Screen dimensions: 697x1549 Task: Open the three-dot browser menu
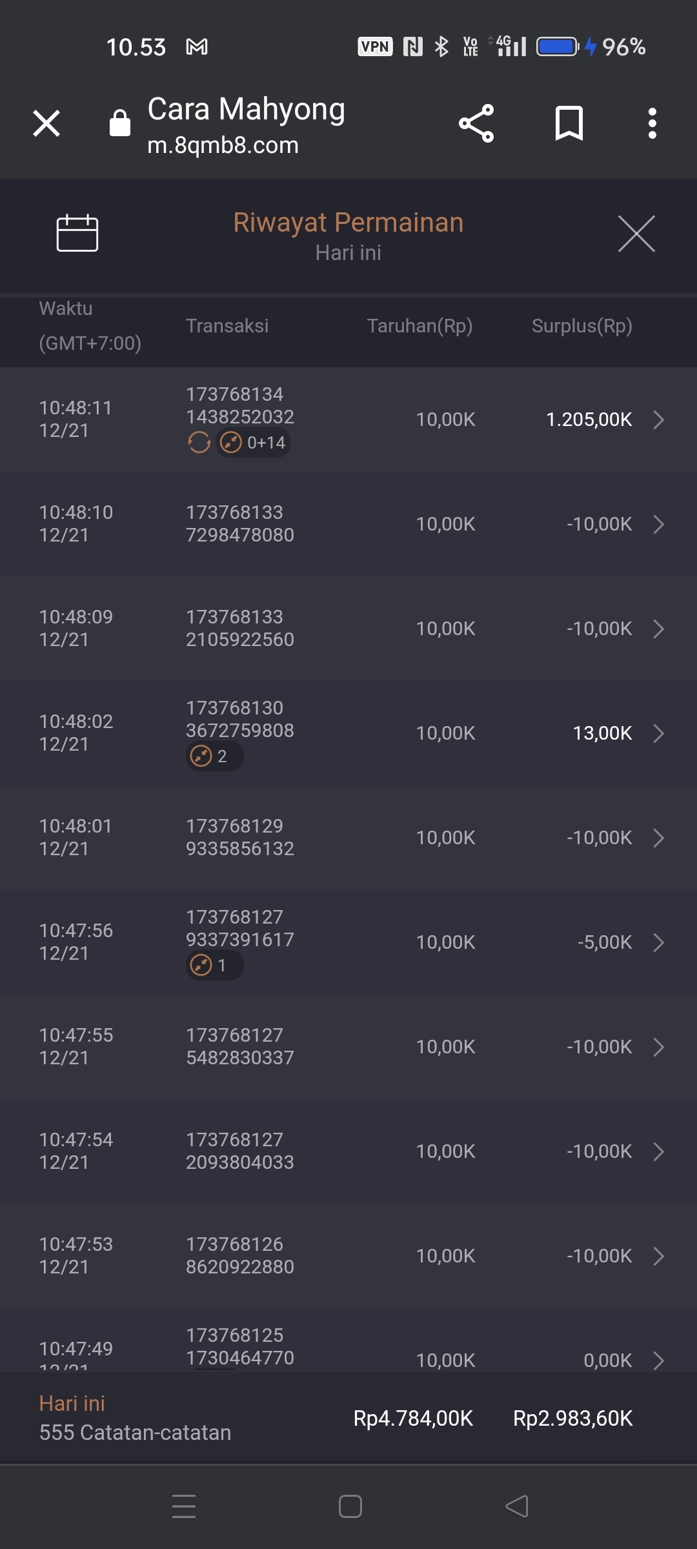pyautogui.click(x=652, y=123)
